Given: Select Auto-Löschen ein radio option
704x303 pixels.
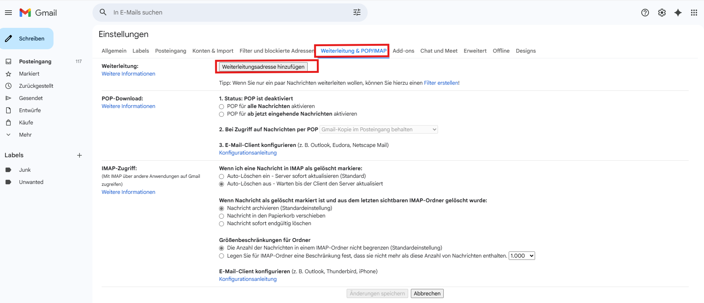Looking at the screenshot, I should coord(221,176).
